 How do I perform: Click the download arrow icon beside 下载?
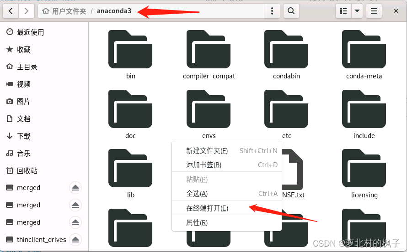[x=10, y=136]
